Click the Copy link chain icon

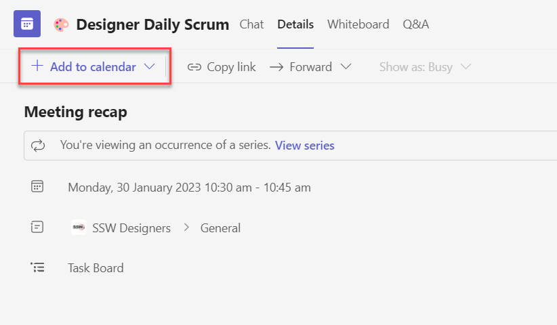point(194,67)
